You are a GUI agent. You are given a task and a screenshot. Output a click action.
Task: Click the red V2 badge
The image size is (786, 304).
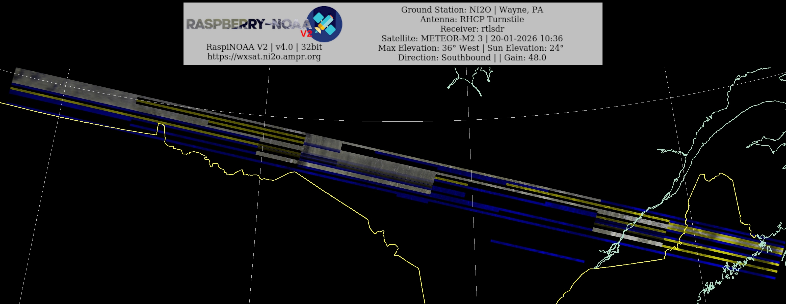(x=306, y=33)
